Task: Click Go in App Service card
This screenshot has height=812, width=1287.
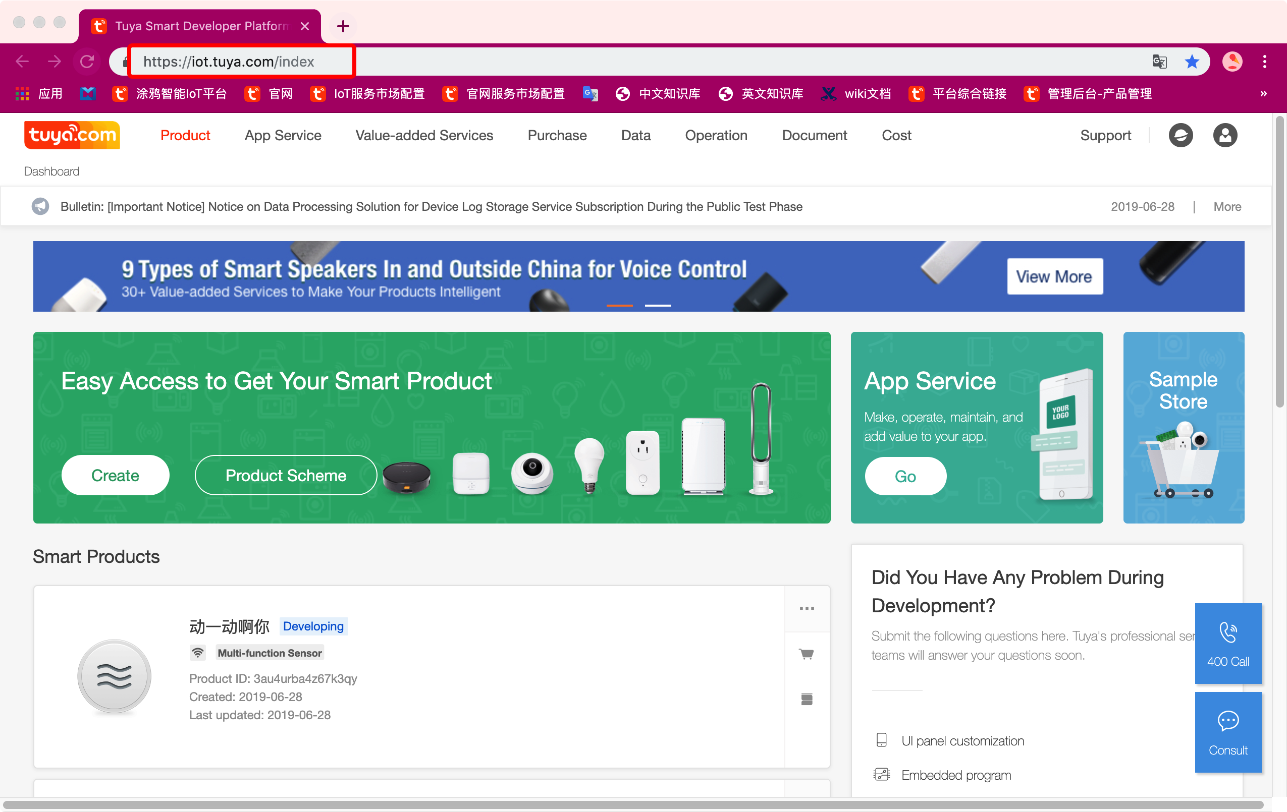Action: pyautogui.click(x=905, y=476)
